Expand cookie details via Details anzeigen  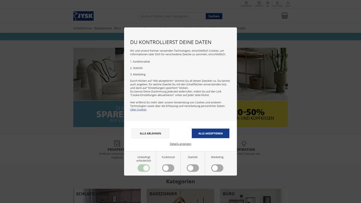click(x=180, y=144)
